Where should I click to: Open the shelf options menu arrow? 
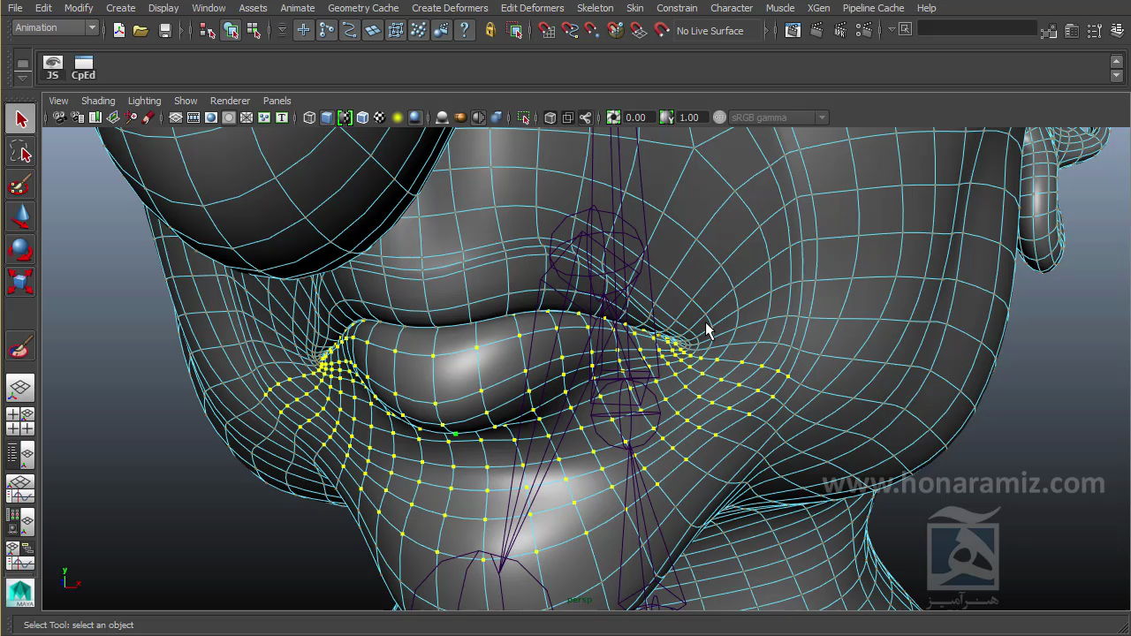pos(23,79)
